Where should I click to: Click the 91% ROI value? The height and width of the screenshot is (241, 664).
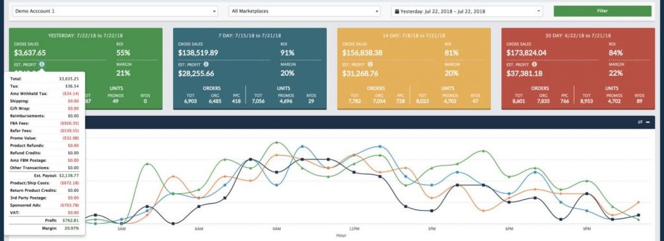[x=287, y=53]
